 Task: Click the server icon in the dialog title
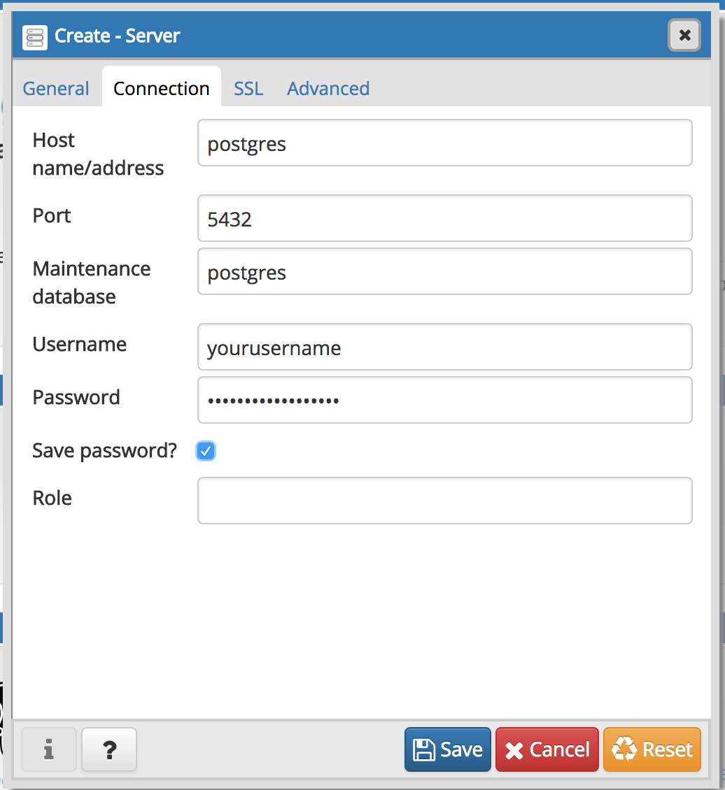34,36
